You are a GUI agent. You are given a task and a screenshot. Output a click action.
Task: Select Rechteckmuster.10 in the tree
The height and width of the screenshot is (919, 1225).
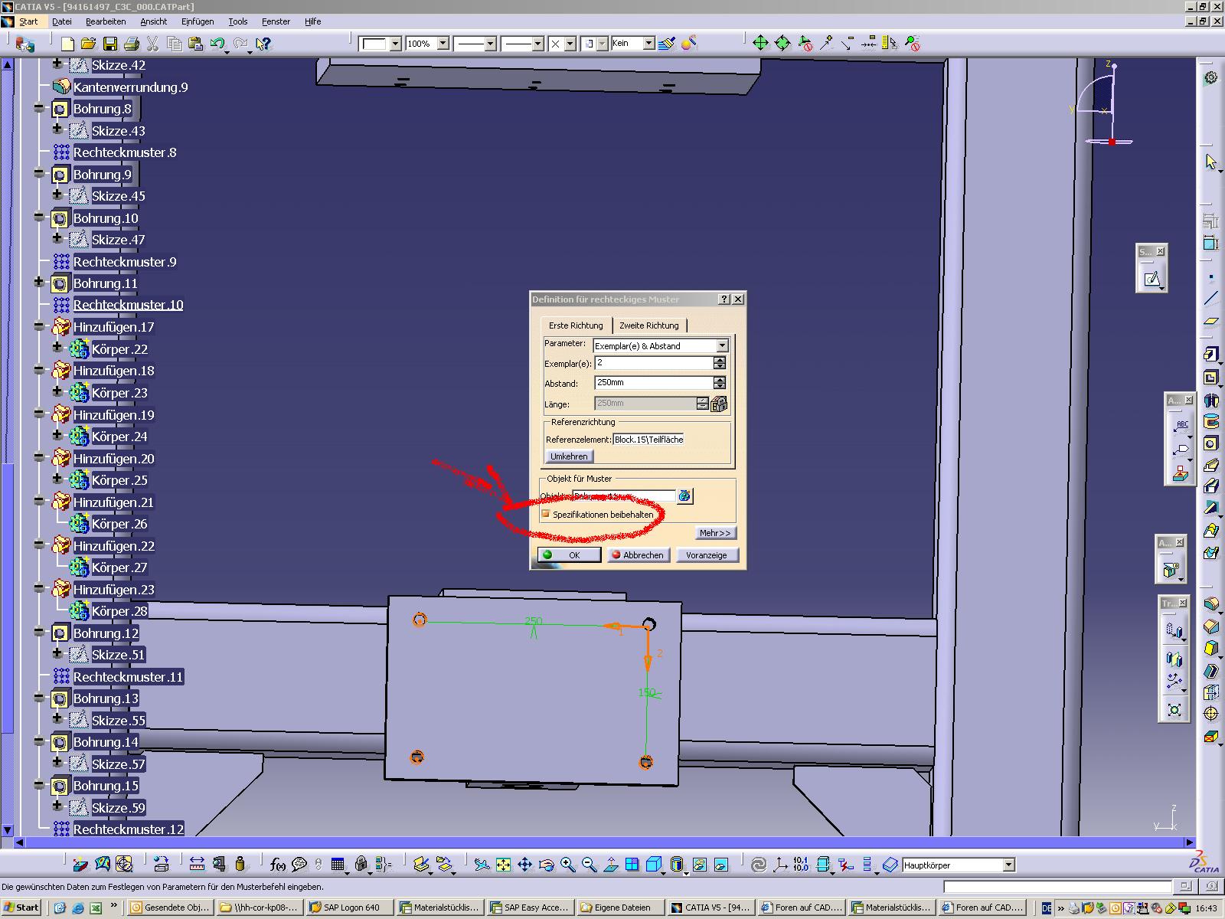pos(128,305)
